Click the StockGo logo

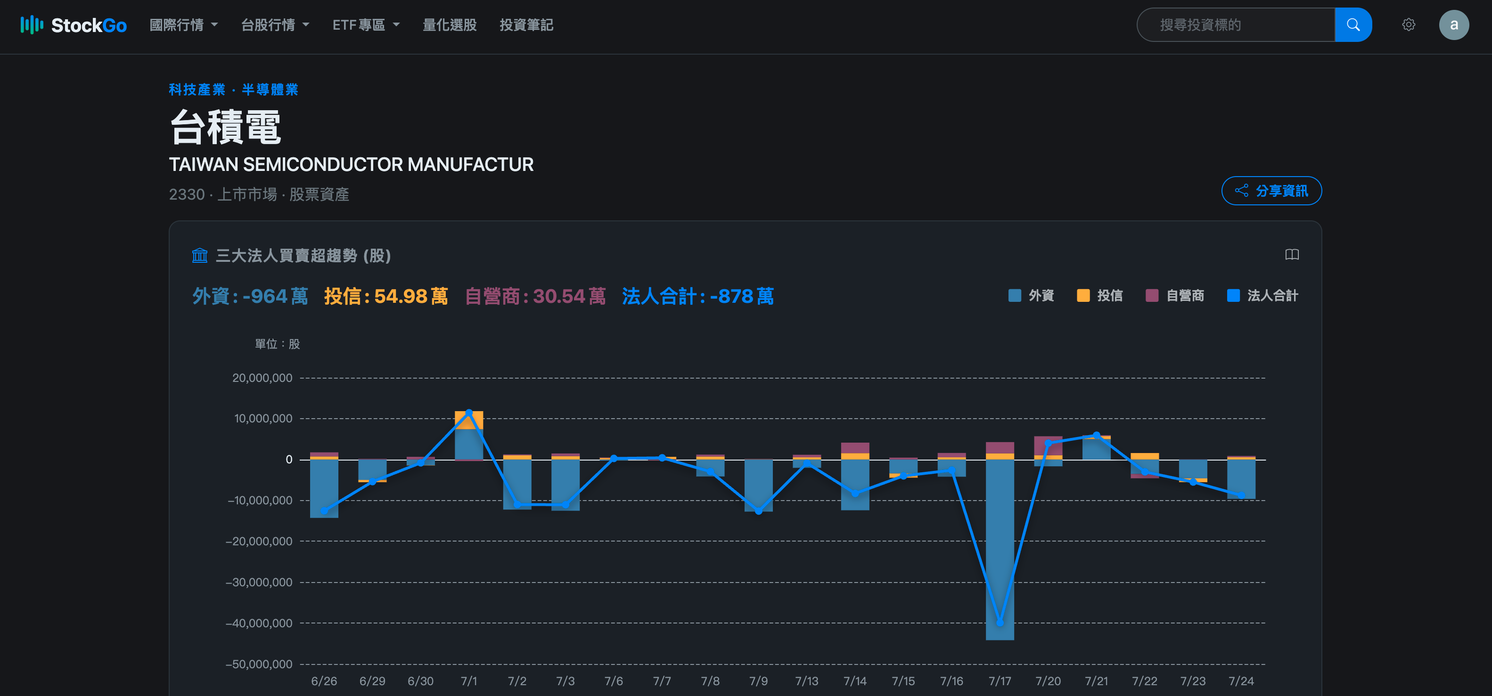(74, 25)
